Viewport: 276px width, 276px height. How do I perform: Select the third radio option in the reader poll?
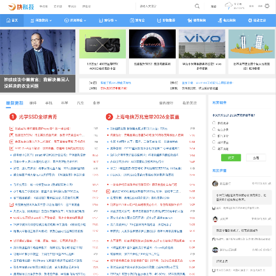pyautogui.click(x=214, y=136)
